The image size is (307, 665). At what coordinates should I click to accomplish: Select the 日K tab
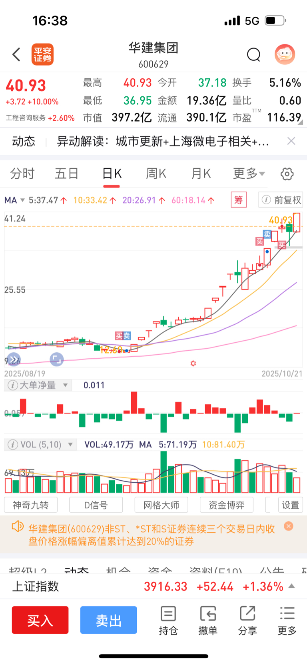click(112, 174)
